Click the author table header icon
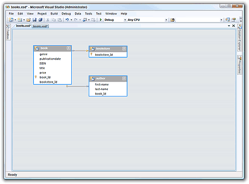The image size is (249, 184). point(92,79)
